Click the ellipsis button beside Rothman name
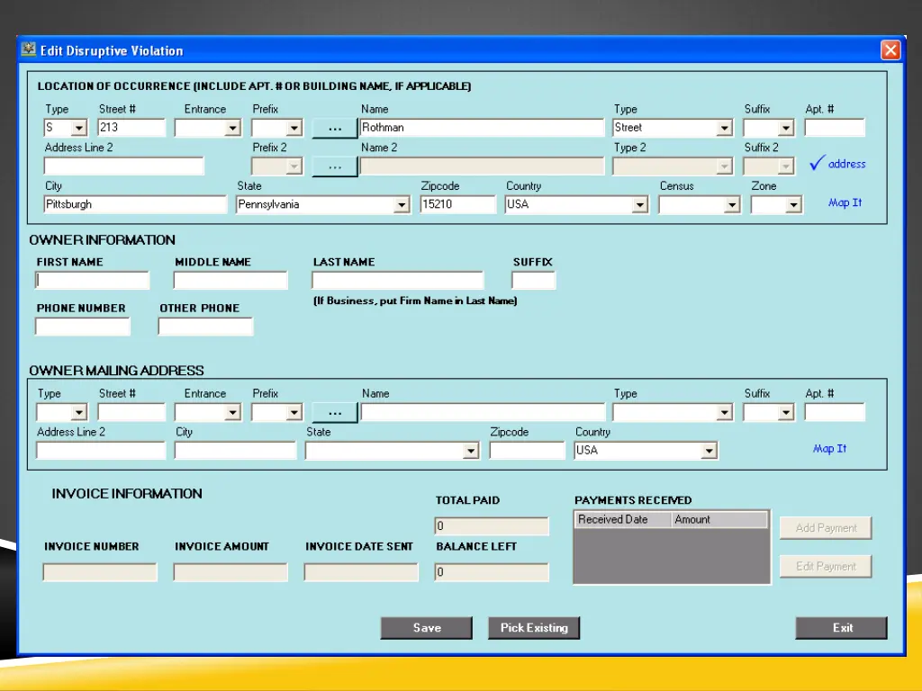Image resolution: width=922 pixels, height=691 pixels. pyautogui.click(x=335, y=128)
